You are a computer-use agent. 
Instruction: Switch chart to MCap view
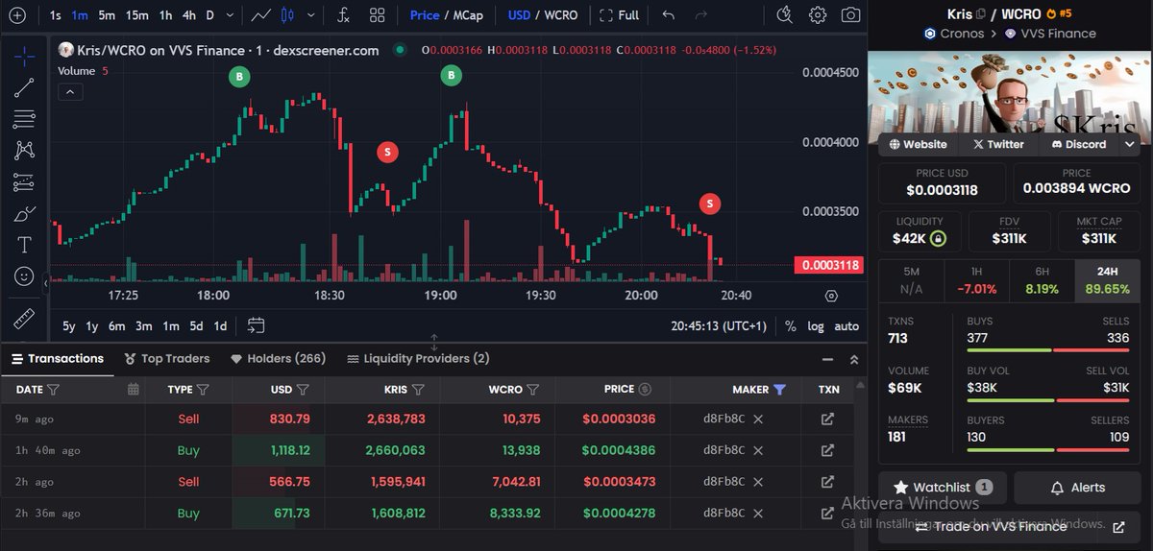[x=468, y=15]
